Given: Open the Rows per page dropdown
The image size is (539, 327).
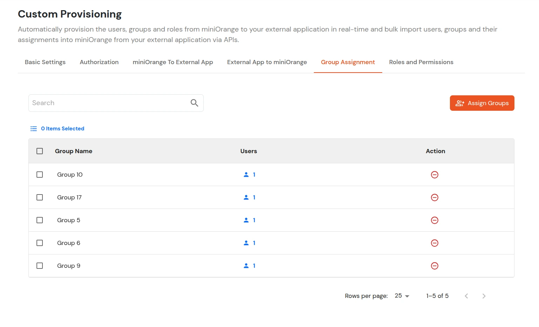Looking at the screenshot, I should [401, 295].
